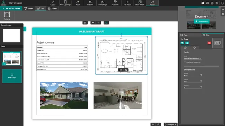Click the rotation handle above floor plan
Screen dimensions: 225x126
121,34
